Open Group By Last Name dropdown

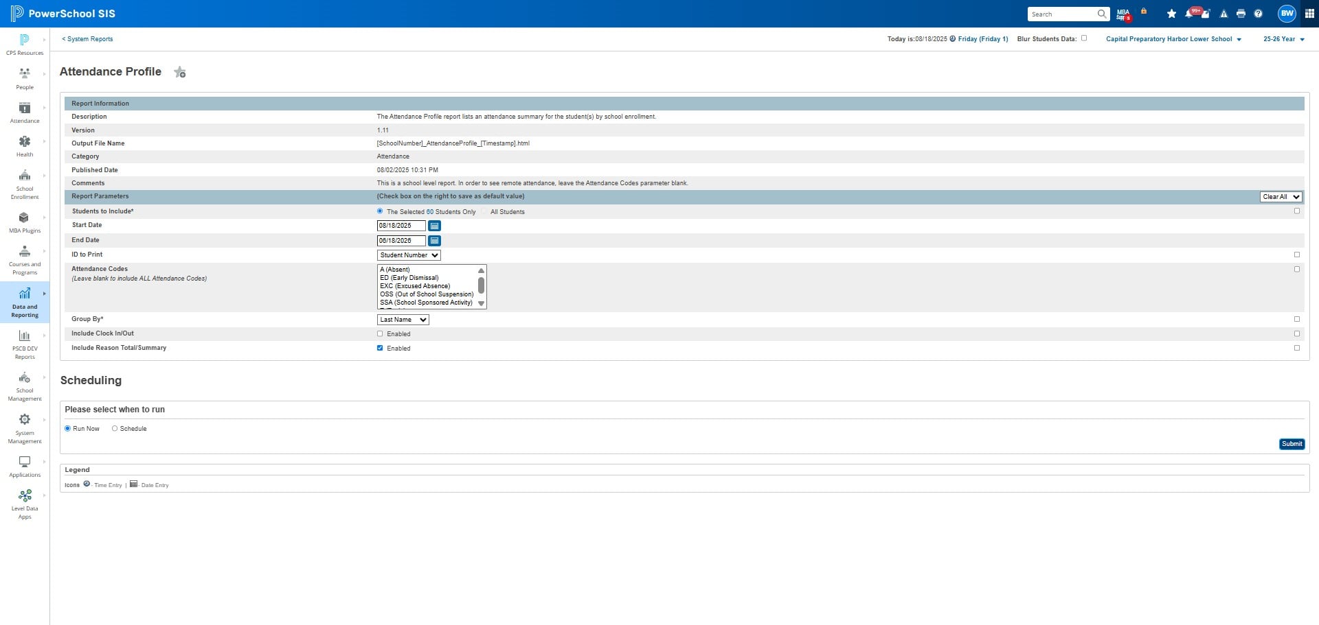coord(403,320)
